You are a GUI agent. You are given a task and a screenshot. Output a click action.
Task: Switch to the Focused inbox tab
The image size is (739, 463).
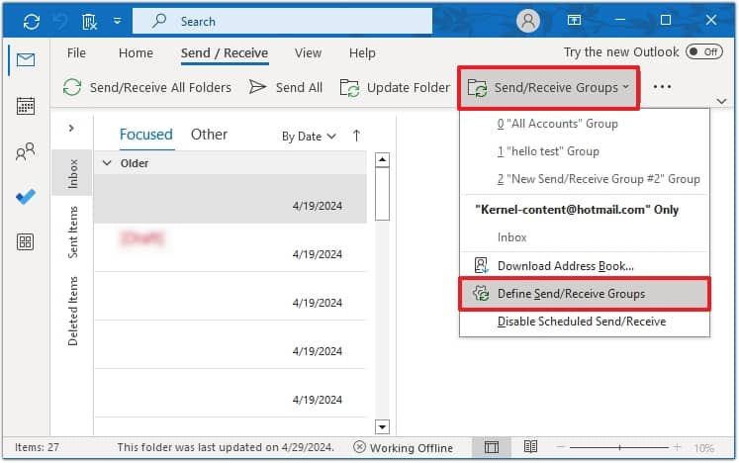click(146, 135)
